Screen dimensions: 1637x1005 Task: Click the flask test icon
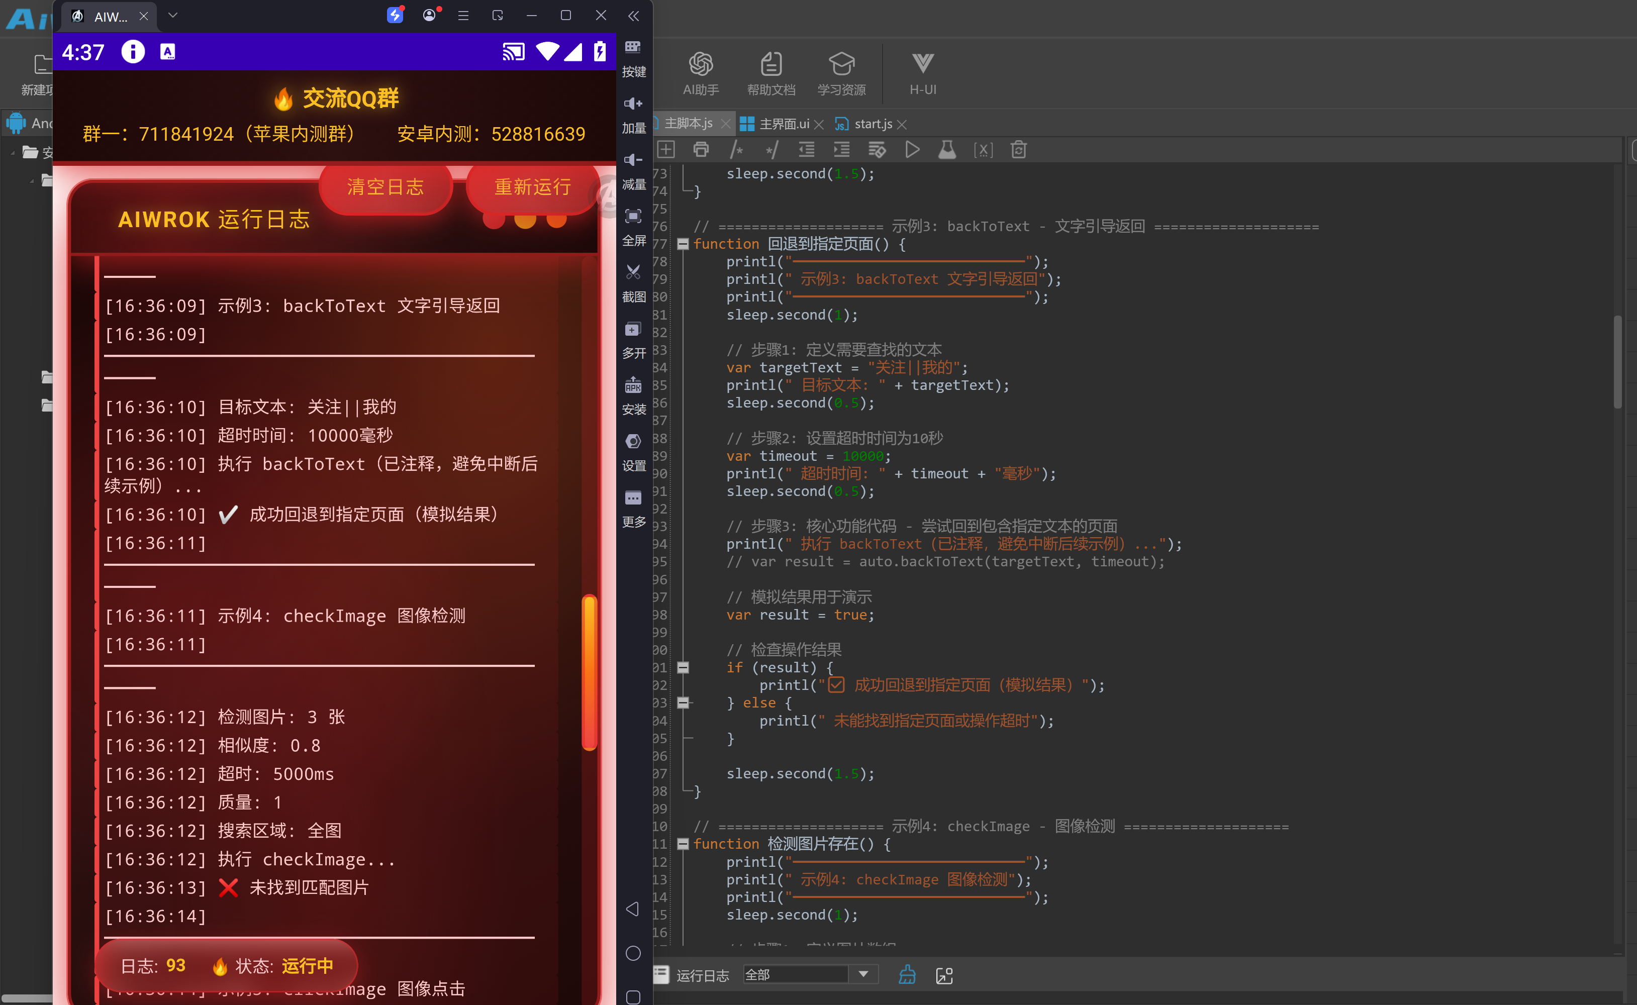[947, 150]
